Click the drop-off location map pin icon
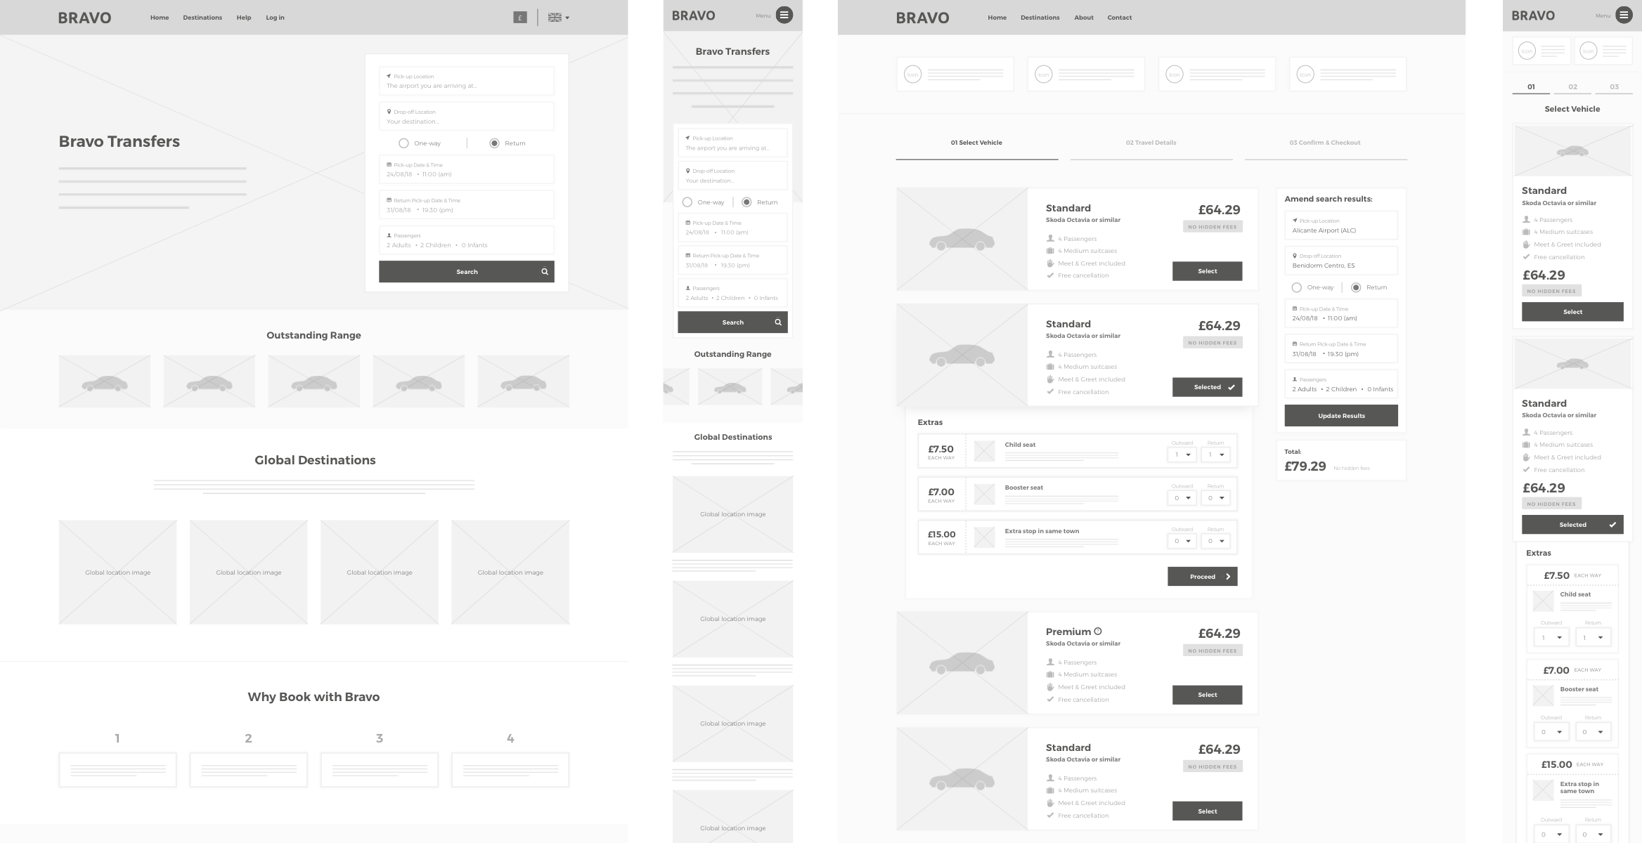Screen dimensions: 1642x843 click(x=389, y=112)
